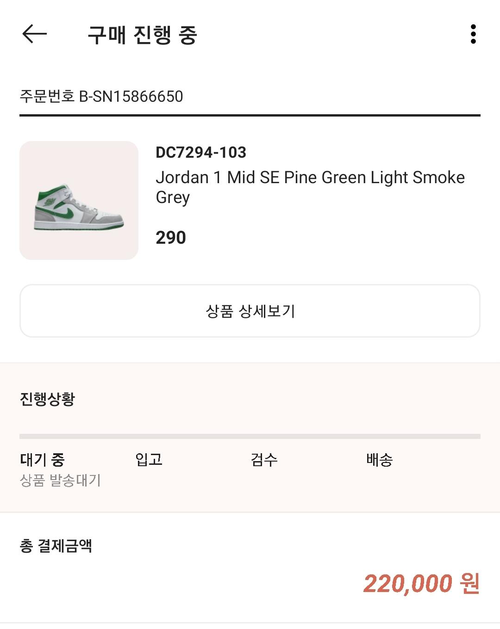This screenshot has height=629, width=500.
Task: Select the order number B-SN15866650 text
Action: [x=131, y=96]
